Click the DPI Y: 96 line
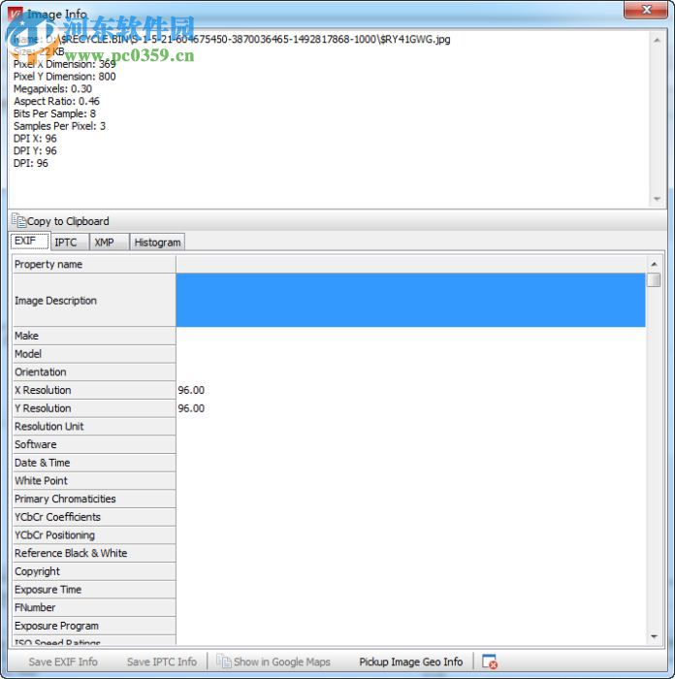 pyautogui.click(x=35, y=151)
